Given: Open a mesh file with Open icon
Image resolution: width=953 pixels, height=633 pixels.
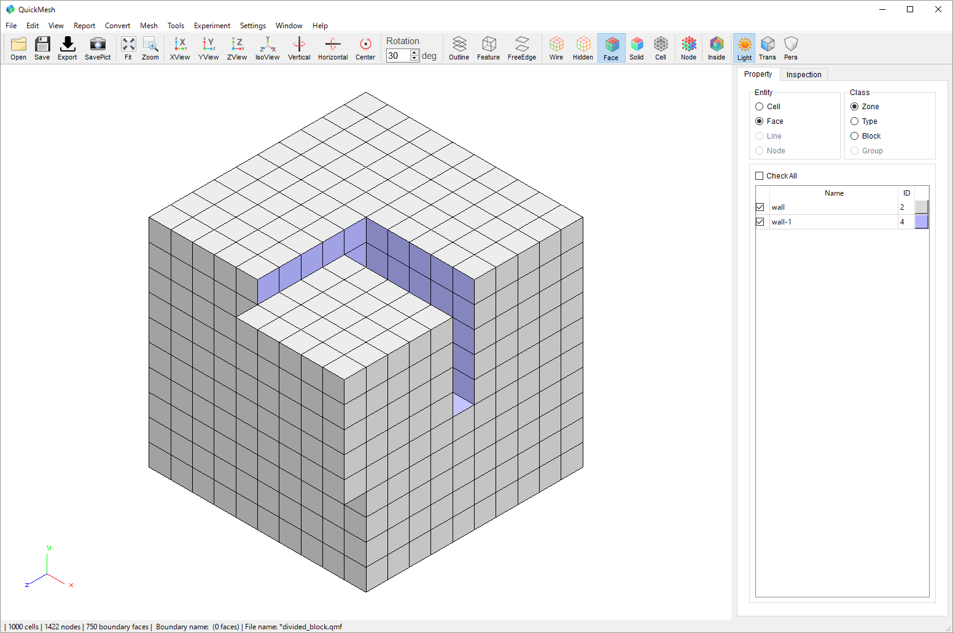Looking at the screenshot, I should point(18,48).
